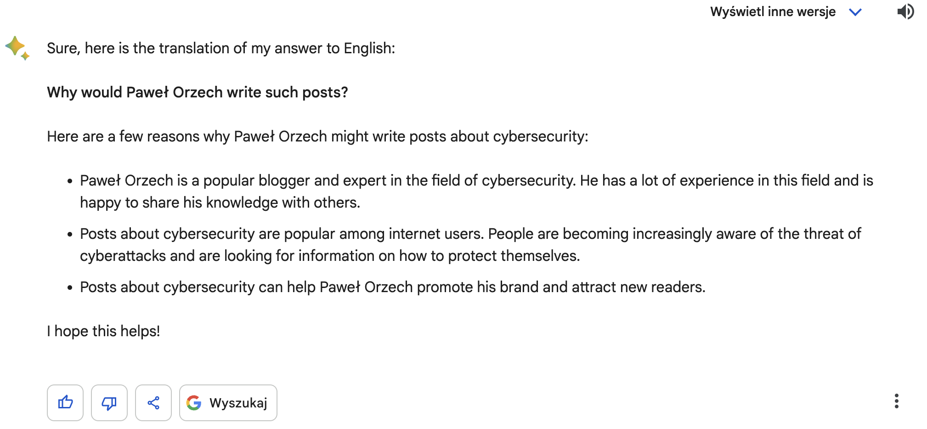Click the bold heading about Paweł Orzech
Image resolution: width=927 pixels, height=429 pixels.
pyautogui.click(x=198, y=92)
